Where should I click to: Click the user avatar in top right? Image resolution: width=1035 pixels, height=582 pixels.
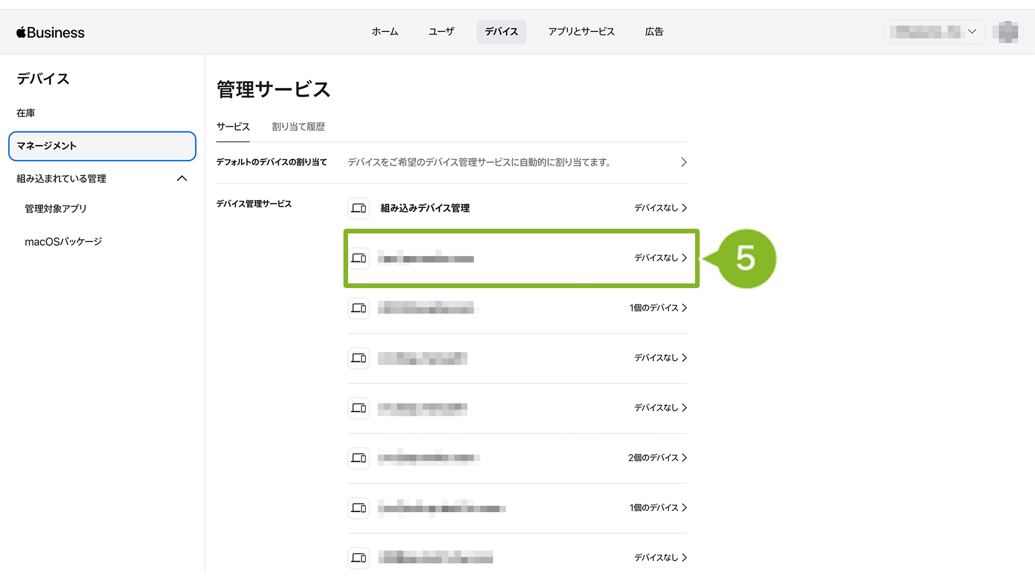[x=1008, y=32]
